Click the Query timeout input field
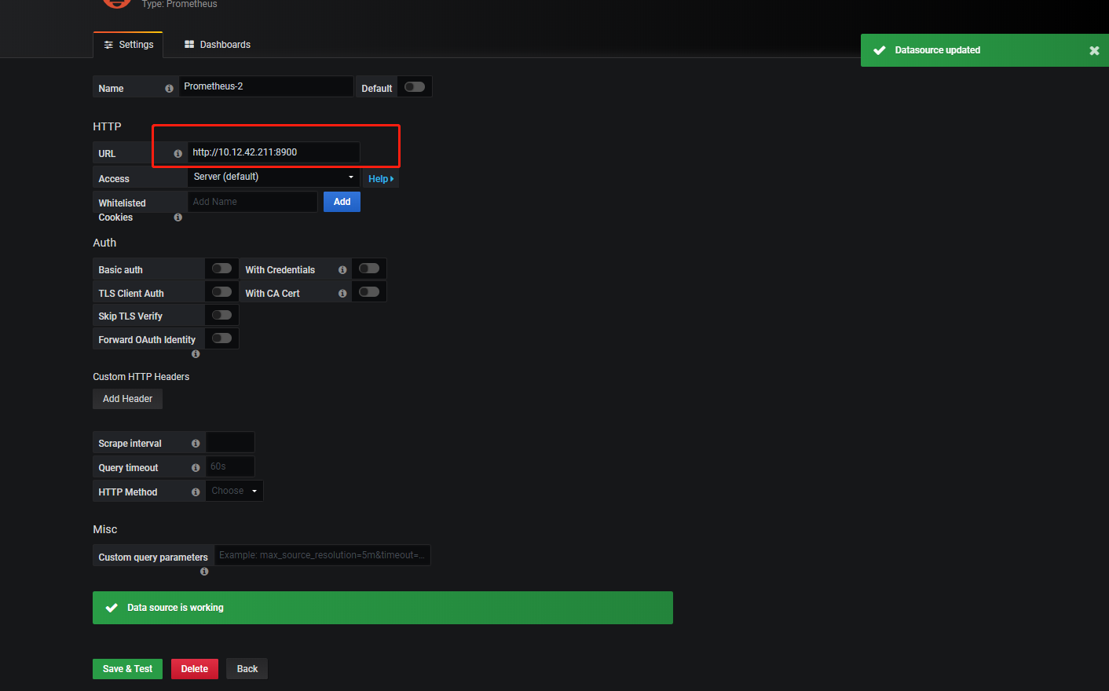 point(230,466)
